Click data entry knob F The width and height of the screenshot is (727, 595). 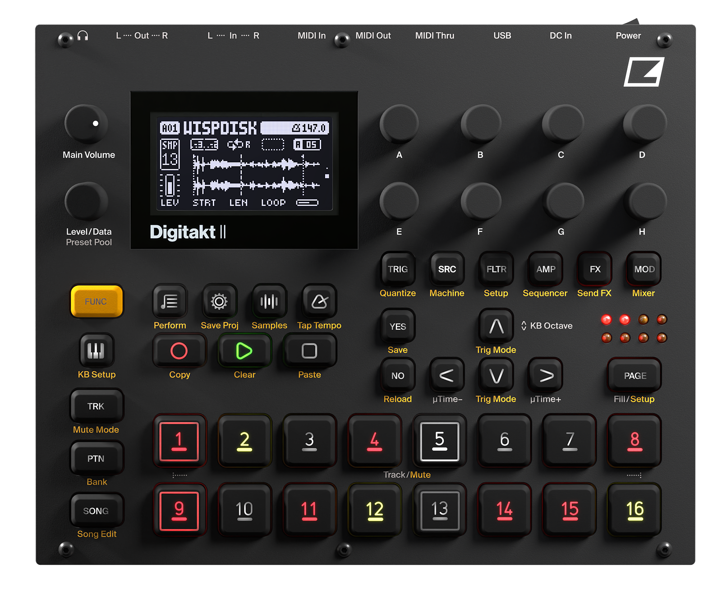click(x=481, y=202)
